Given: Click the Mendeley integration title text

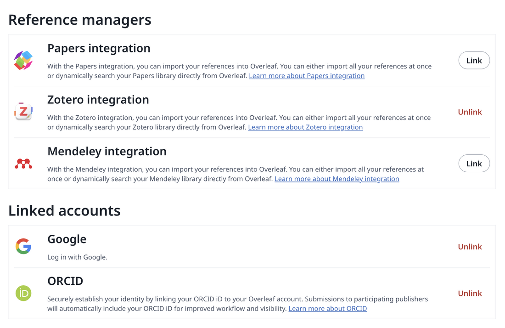Looking at the screenshot, I should [x=107, y=151].
